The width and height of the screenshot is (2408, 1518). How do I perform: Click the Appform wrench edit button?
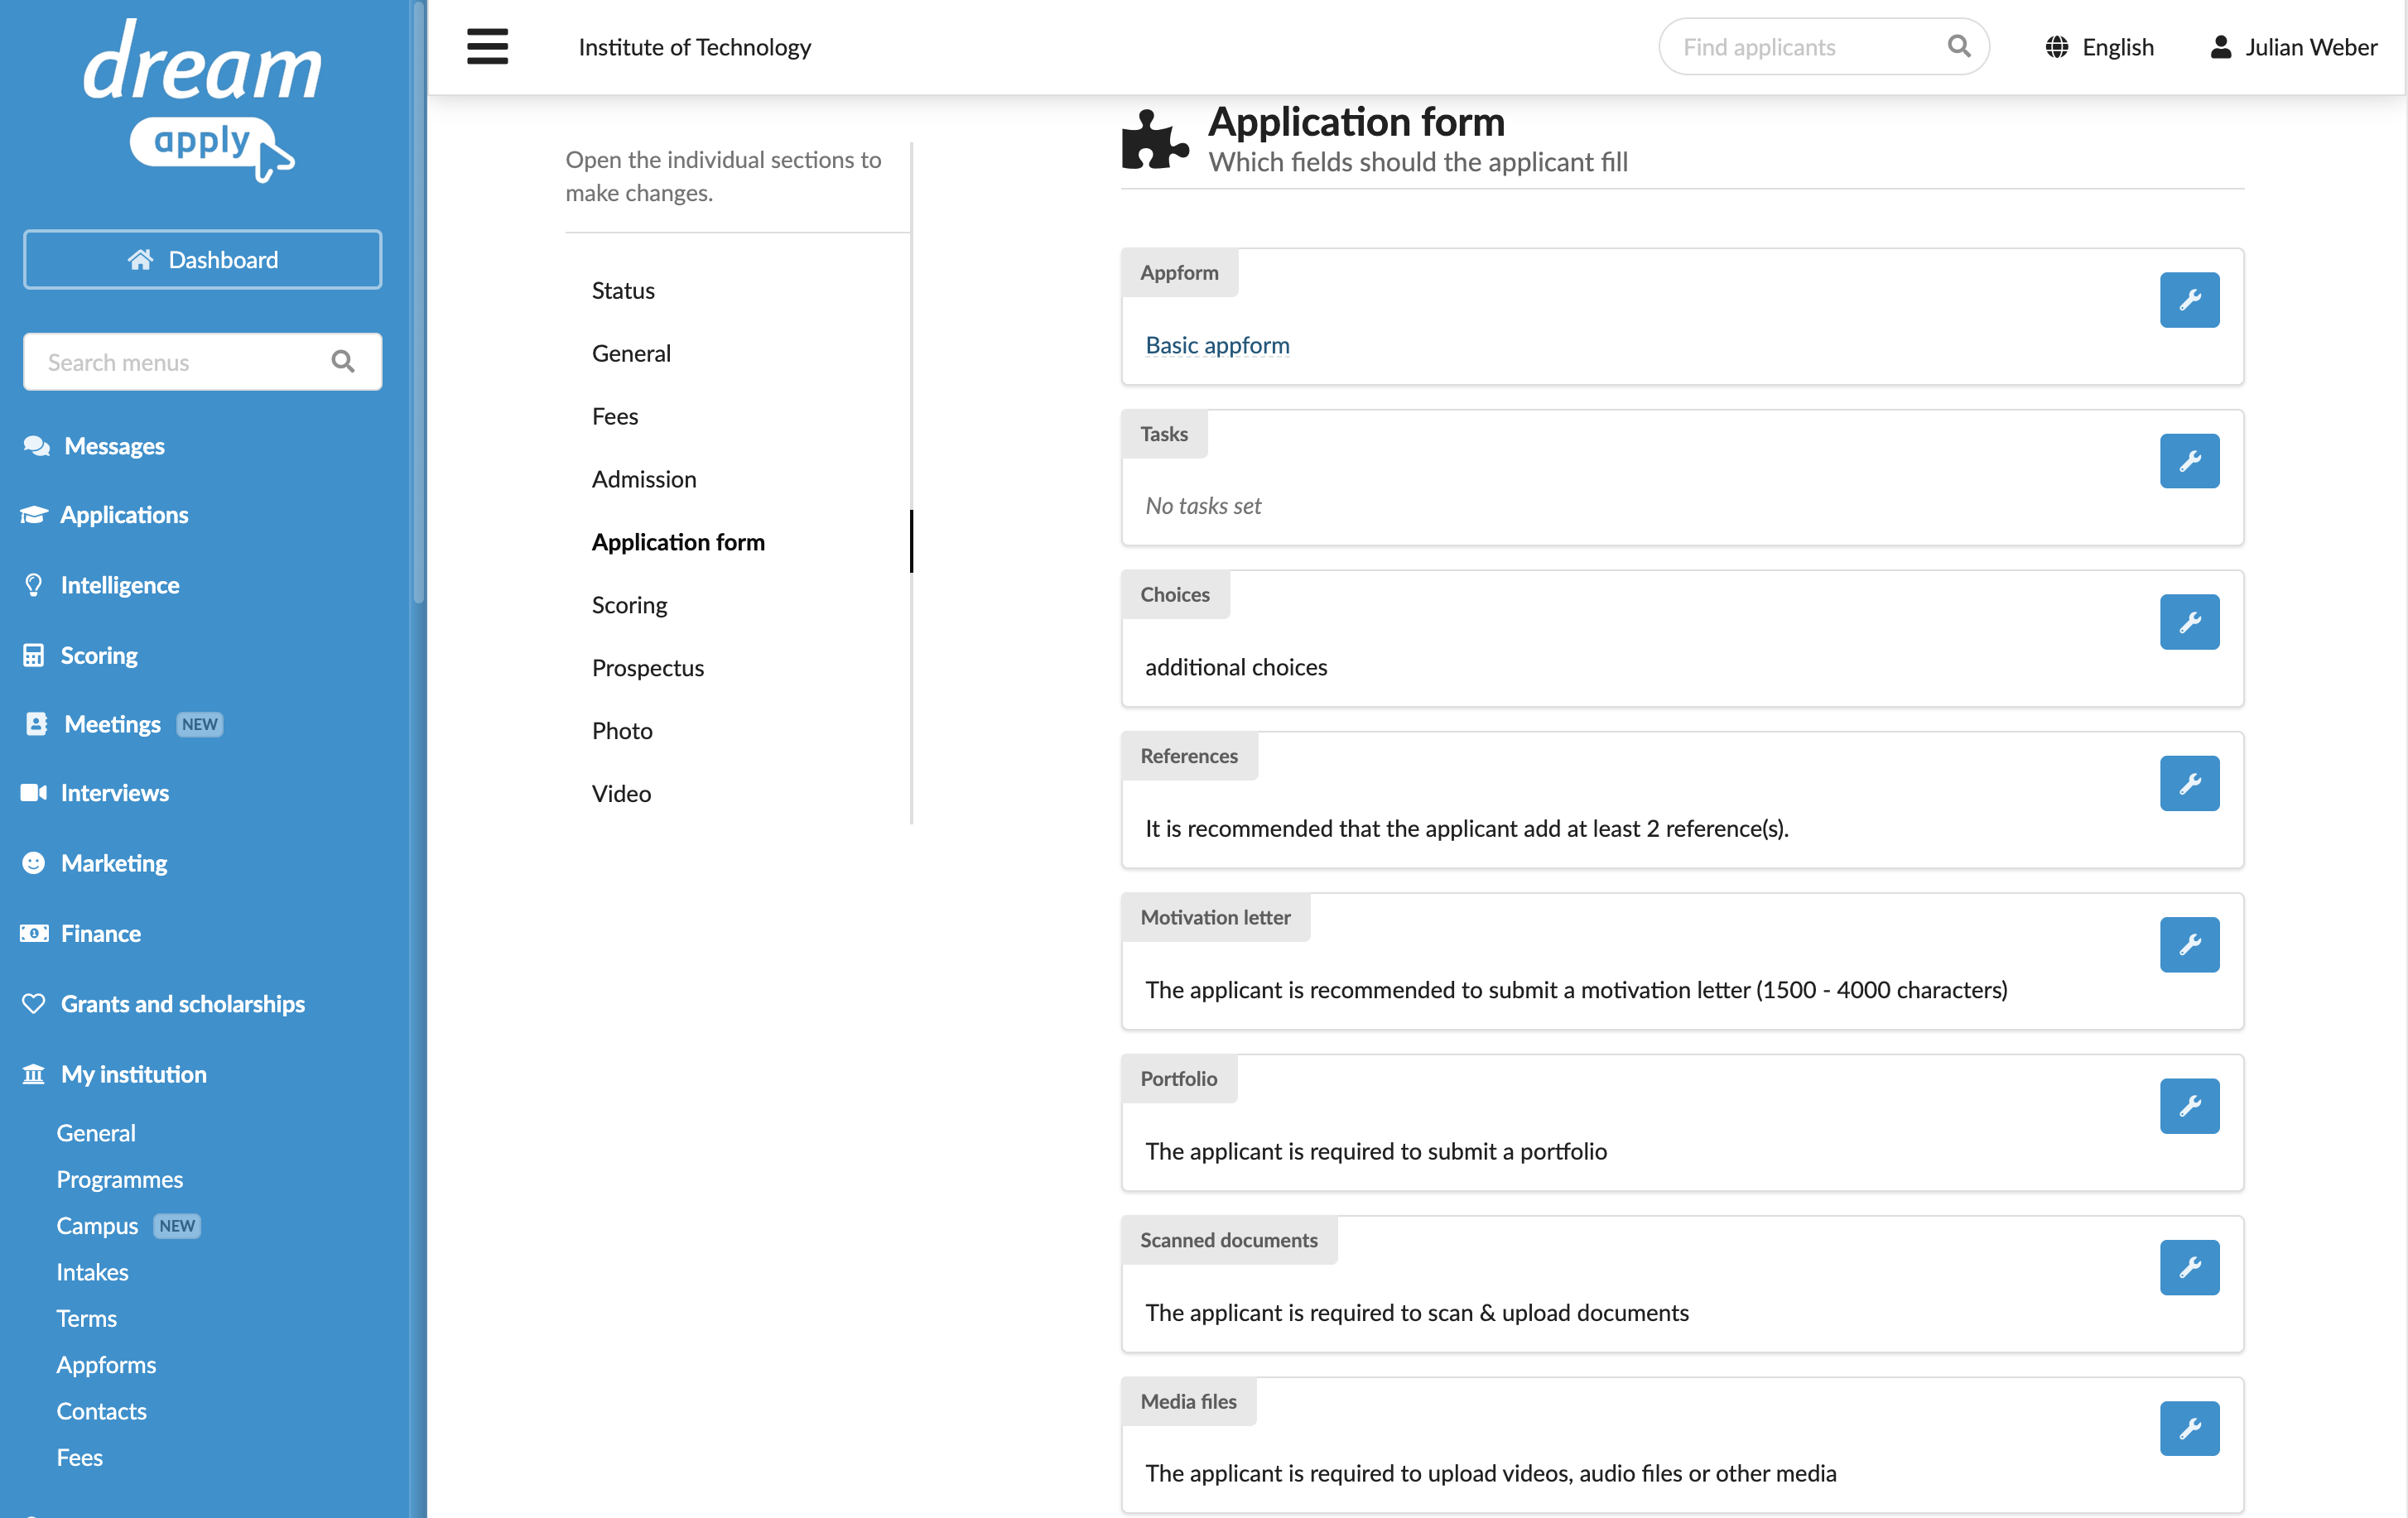(2189, 300)
